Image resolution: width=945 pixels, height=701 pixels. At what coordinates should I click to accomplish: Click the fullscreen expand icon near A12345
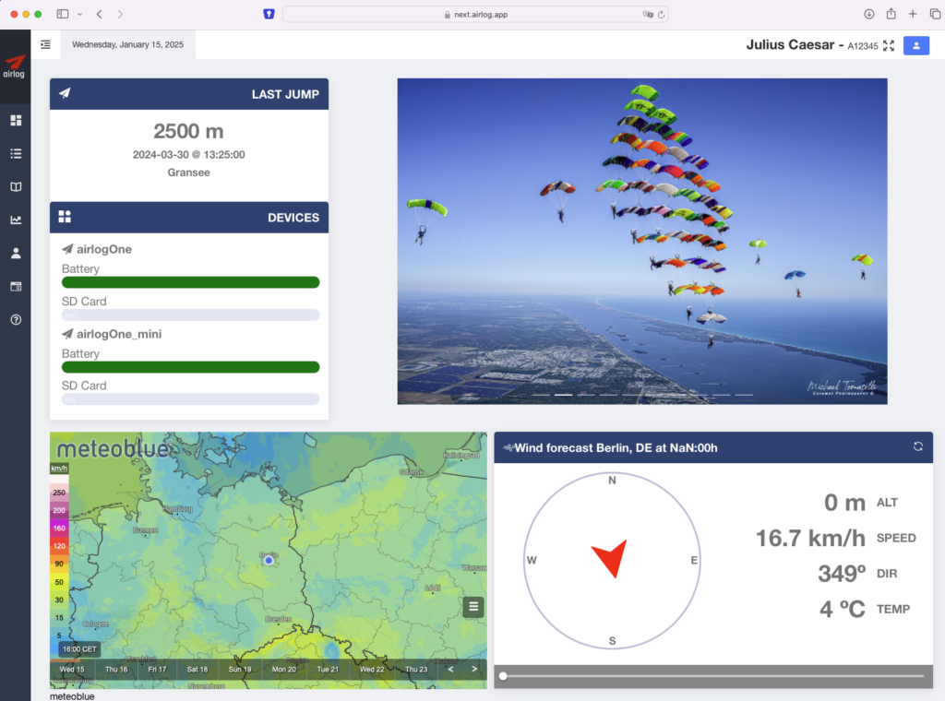pyautogui.click(x=889, y=46)
